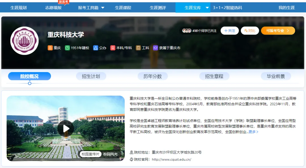Switch to the 历年分数 tab

coord(152,76)
